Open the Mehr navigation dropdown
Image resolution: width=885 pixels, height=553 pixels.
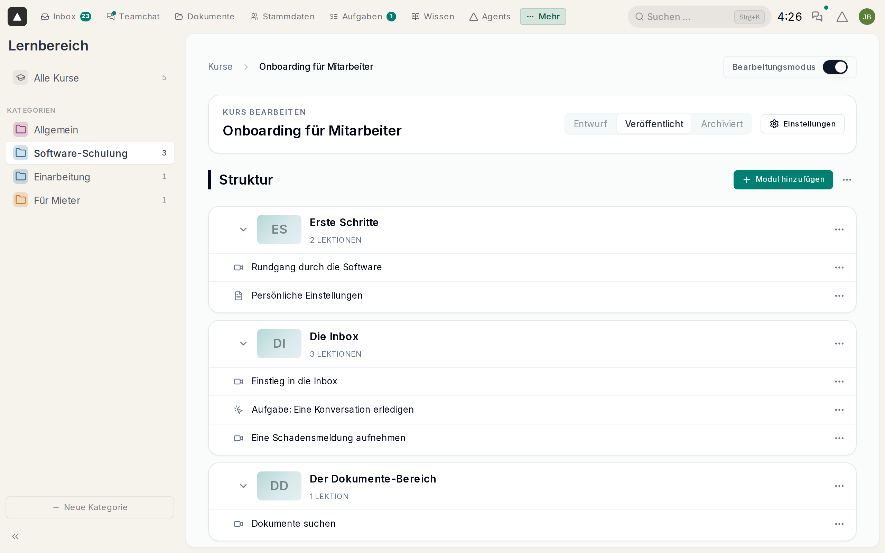[543, 17]
